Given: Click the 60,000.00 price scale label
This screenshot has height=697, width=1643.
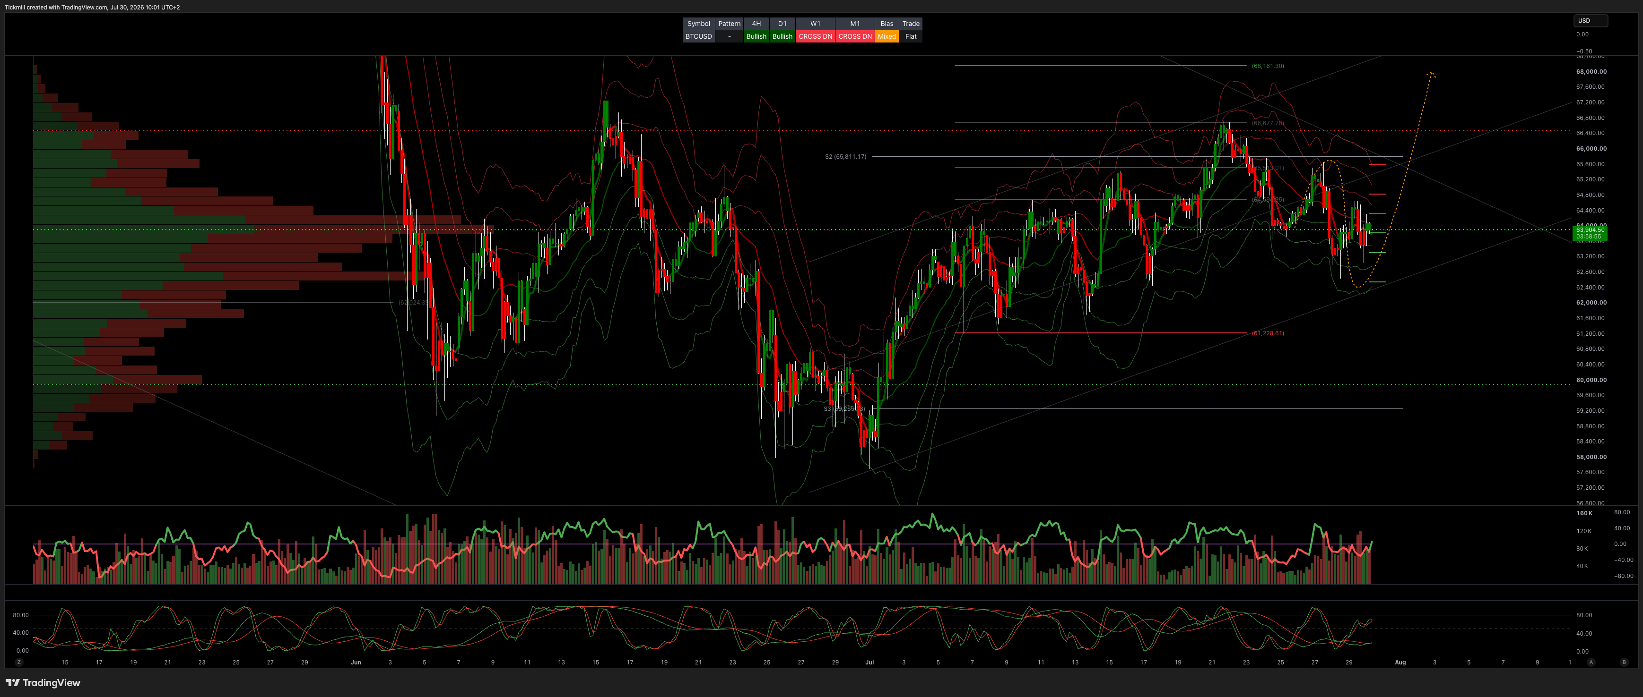Looking at the screenshot, I should (x=1591, y=380).
